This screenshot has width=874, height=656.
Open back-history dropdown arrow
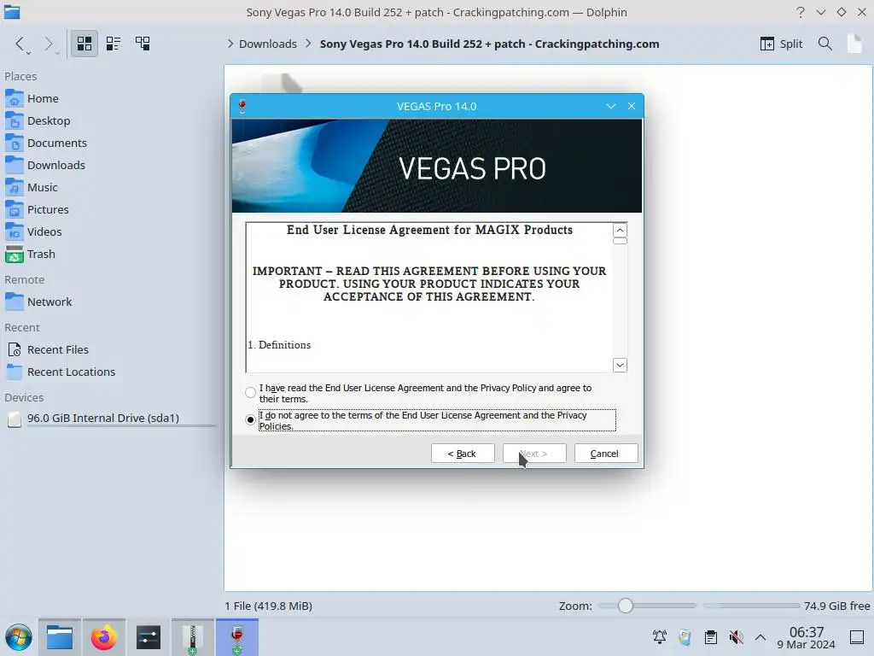(28, 52)
